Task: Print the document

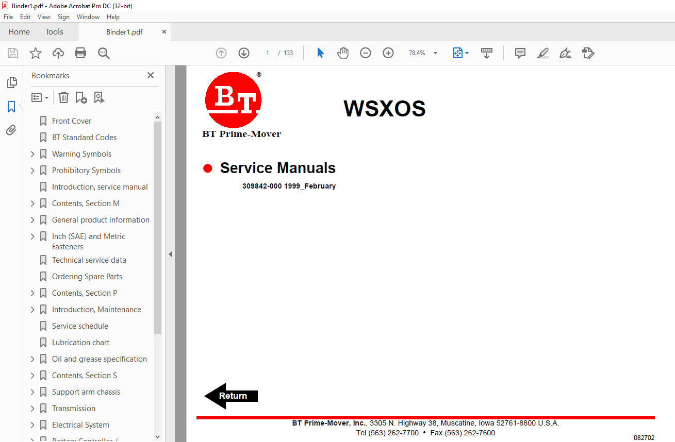Action: click(x=80, y=53)
